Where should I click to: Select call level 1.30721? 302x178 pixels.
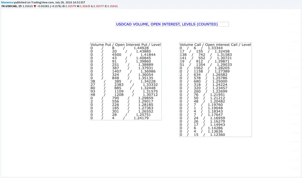[x=224, y=58]
